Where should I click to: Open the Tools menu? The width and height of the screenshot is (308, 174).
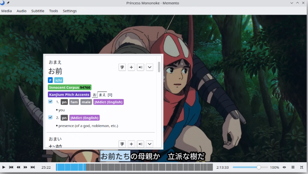[54, 11]
